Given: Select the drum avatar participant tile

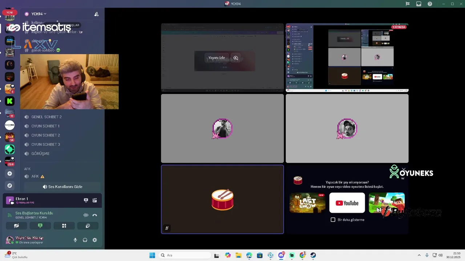Looking at the screenshot, I should pyautogui.click(x=222, y=199).
